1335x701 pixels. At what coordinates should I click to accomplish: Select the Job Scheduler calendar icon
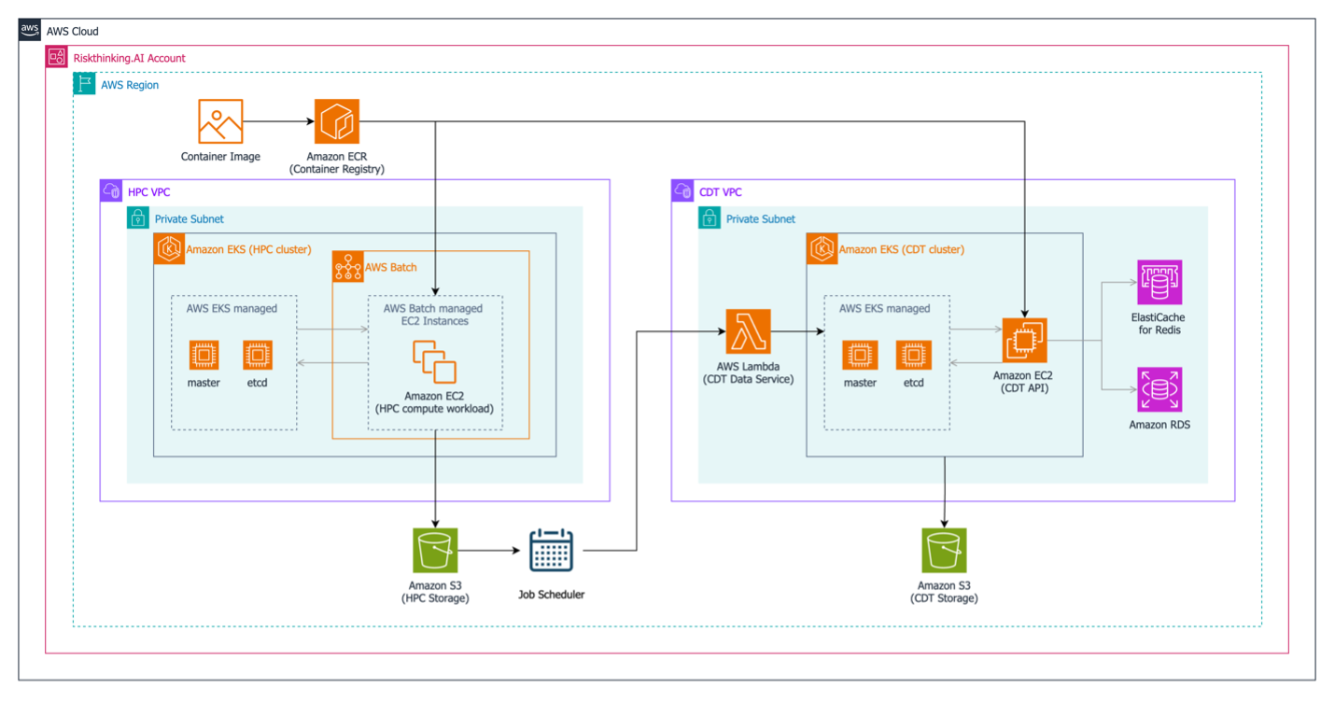click(x=552, y=550)
